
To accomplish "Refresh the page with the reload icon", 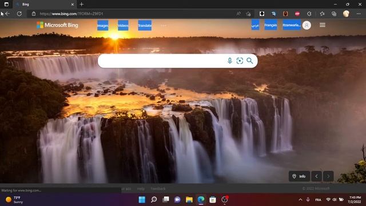I will click(19, 14).
